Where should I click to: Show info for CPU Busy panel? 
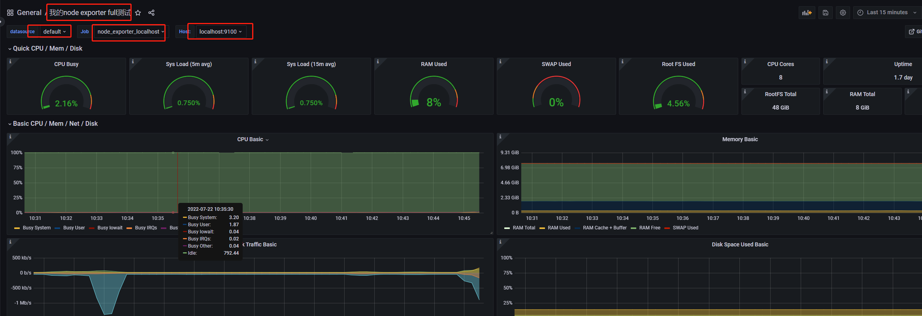point(10,62)
